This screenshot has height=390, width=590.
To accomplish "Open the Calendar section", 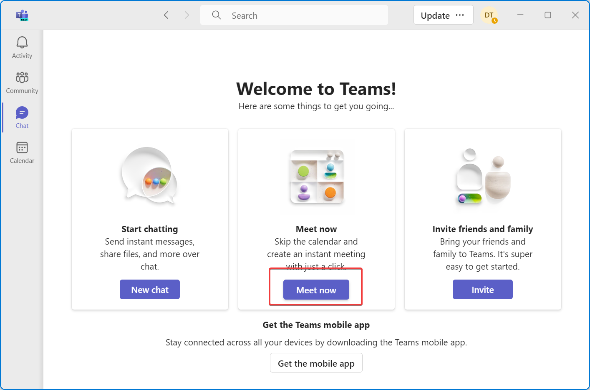I will (22, 152).
